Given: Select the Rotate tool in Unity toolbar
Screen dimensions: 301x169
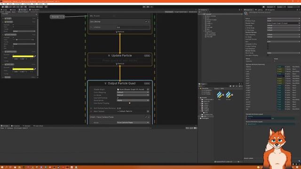Looking at the screenshot, I should tap(10, 7).
